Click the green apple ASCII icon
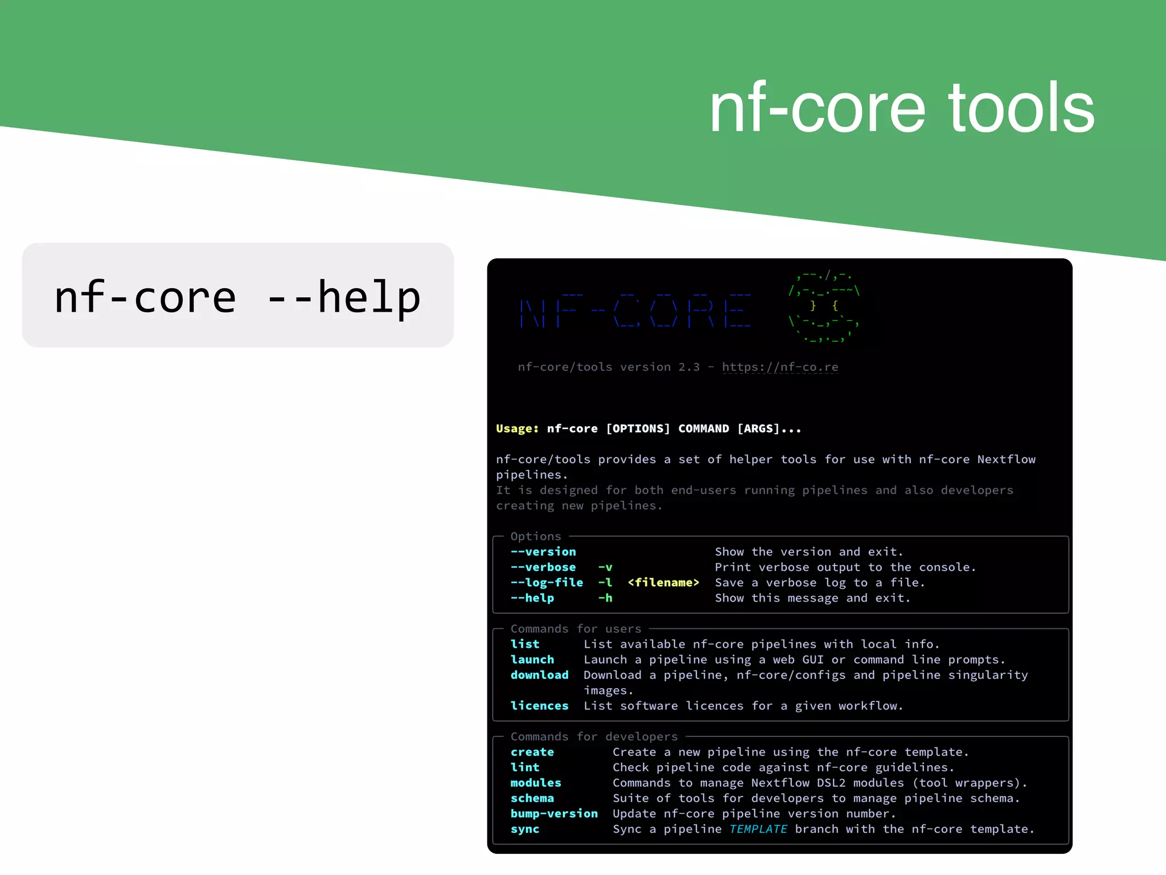This screenshot has height=875, width=1166. 824,308
